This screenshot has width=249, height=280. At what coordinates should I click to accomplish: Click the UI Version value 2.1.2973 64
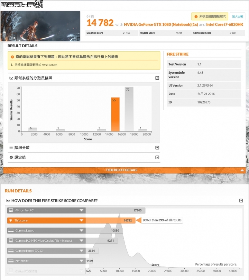(x=205, y=86)
